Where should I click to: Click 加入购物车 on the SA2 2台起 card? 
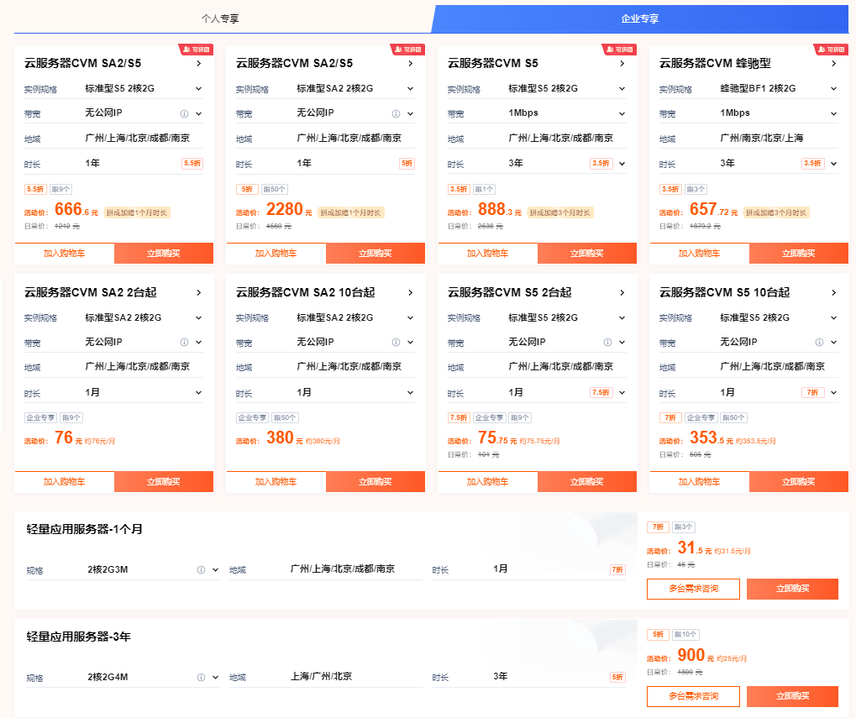coord(65,482)
